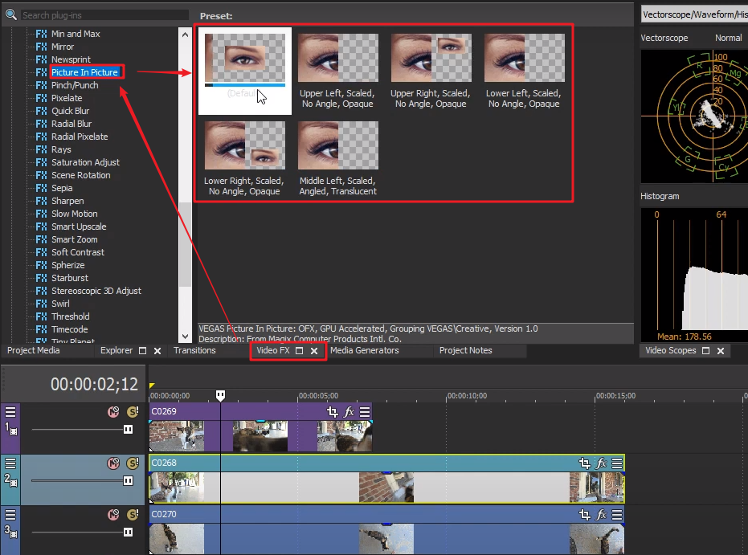Image resolution: width=748 pixels, height=555 pixels.
Task: Click the plug-in list scroll up arrow
Action: [x=185, y=35]
